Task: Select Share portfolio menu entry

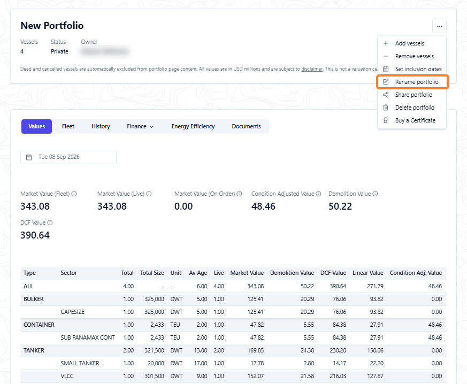Action: [x=412, y=95]
